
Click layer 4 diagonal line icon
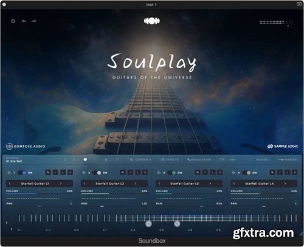tap(280, 172)
